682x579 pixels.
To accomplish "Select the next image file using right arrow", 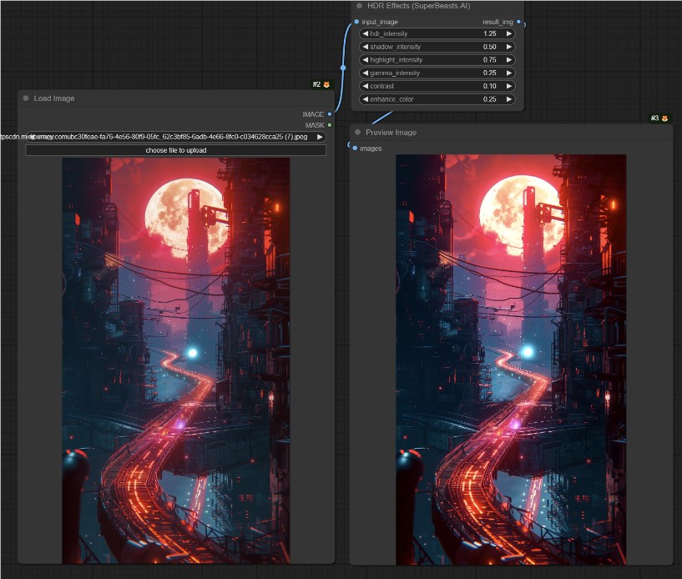I will click(320, 137).
